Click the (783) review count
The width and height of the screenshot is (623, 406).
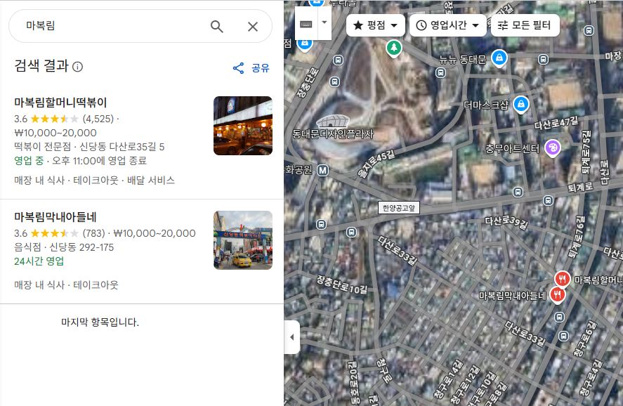coord(94,233)
